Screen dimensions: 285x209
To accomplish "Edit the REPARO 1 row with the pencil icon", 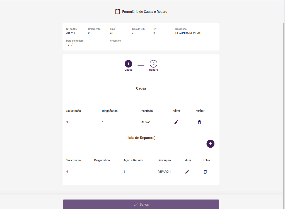I will (x=187, y=172).
